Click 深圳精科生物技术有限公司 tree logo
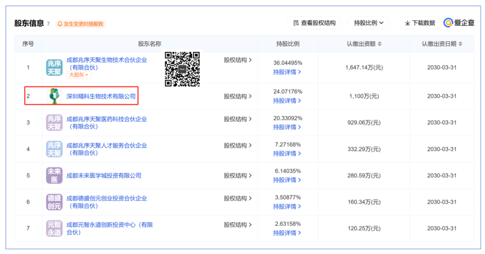 pyautogui.click(x=54, y=96)
